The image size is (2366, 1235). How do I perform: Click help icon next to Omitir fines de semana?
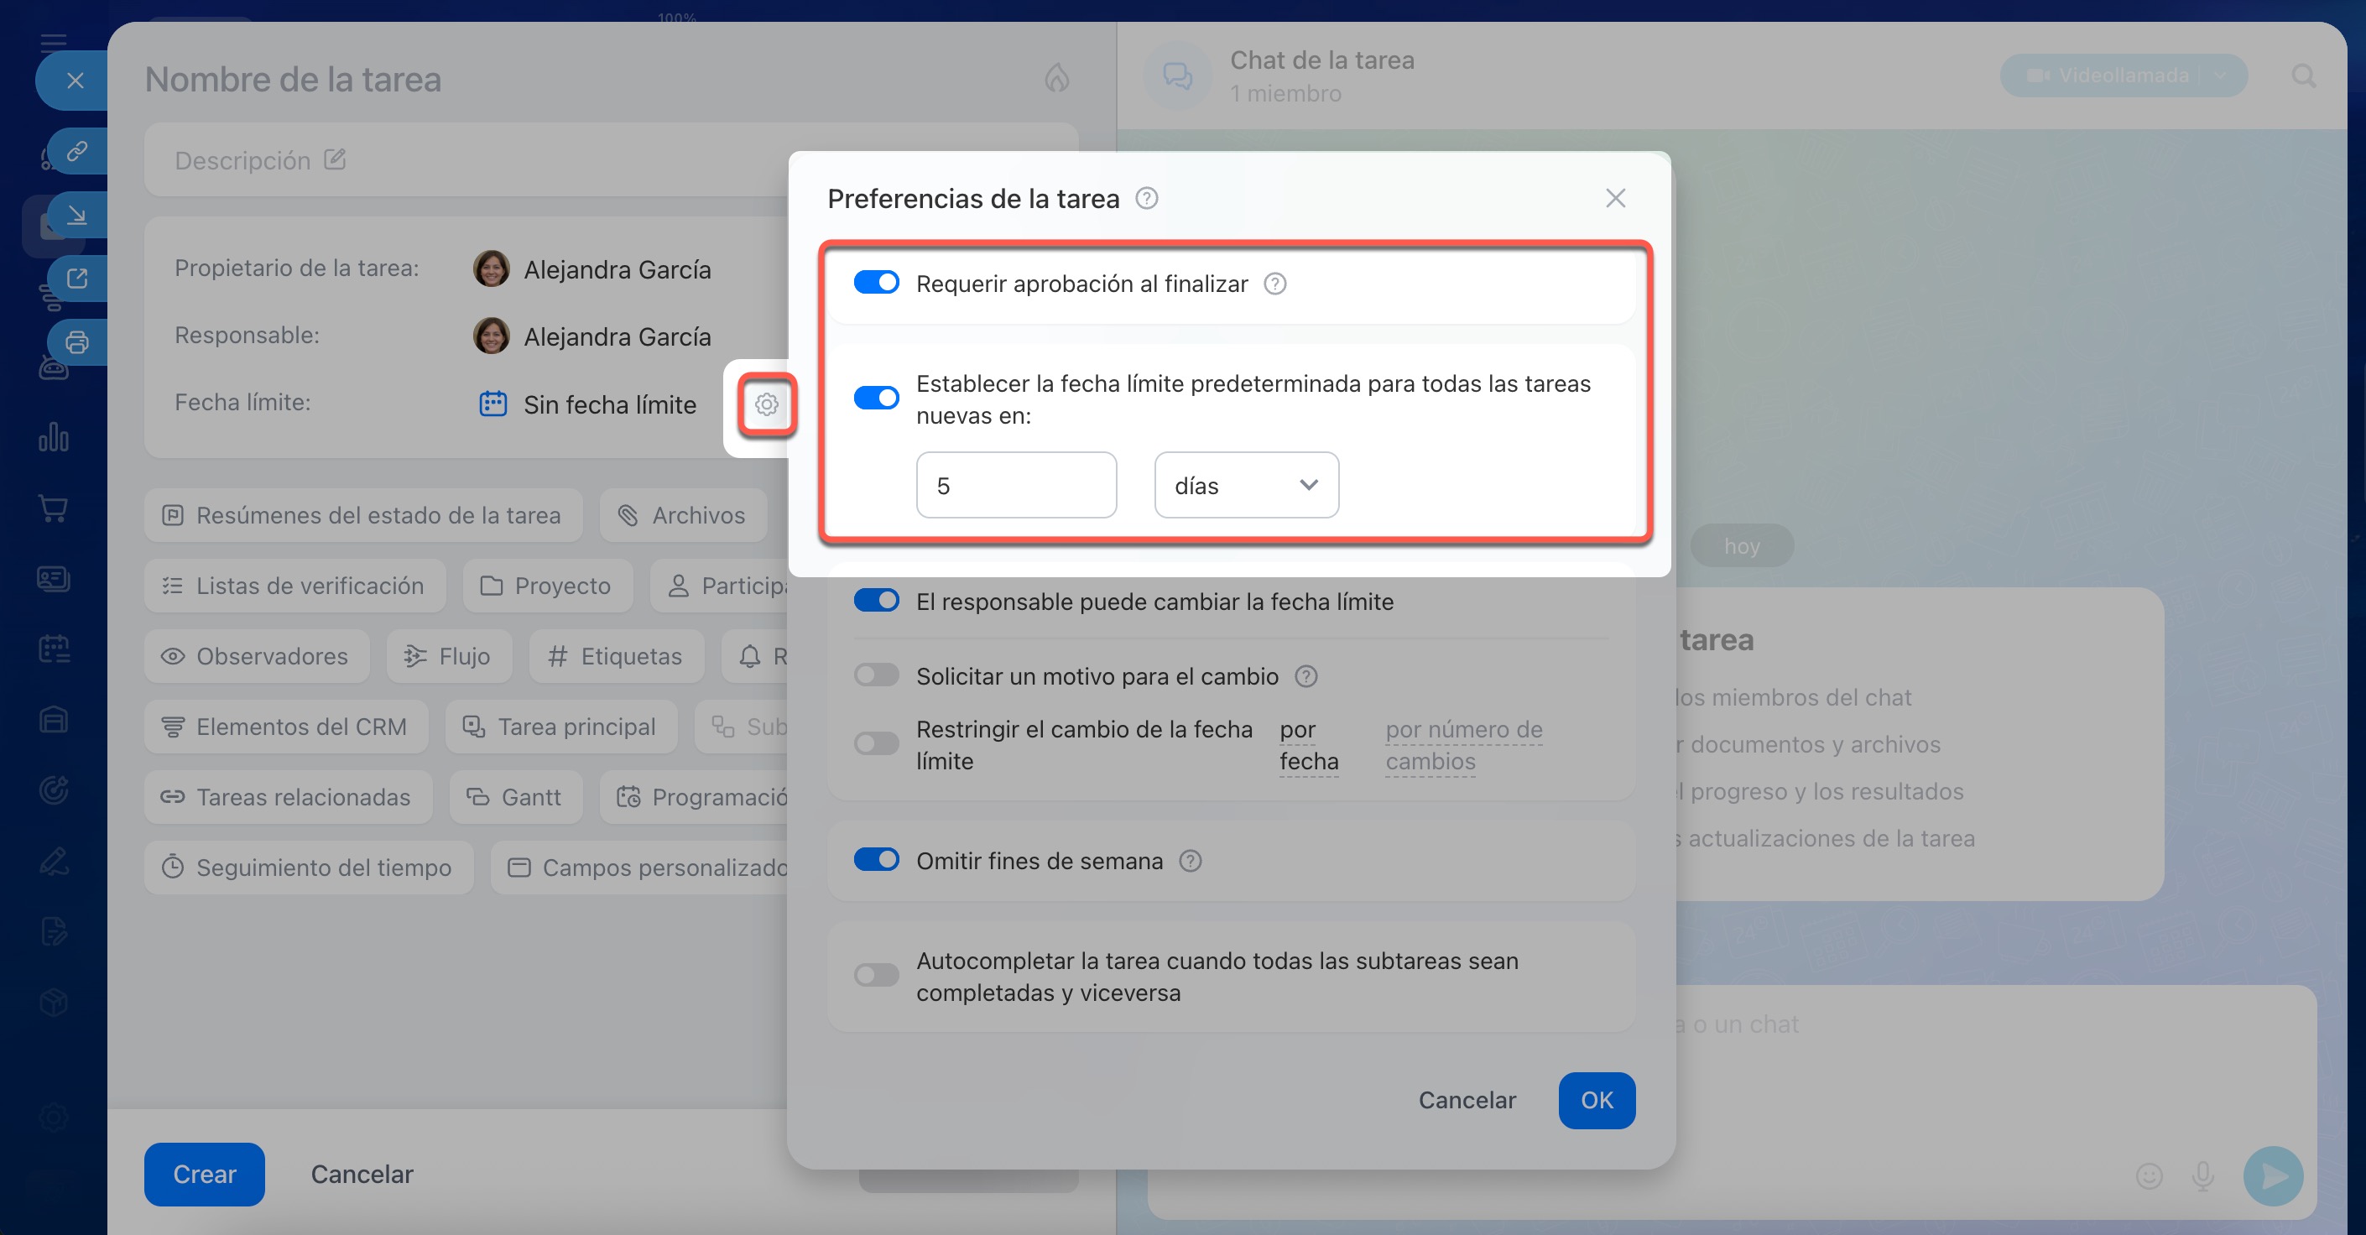point(1191,860)
